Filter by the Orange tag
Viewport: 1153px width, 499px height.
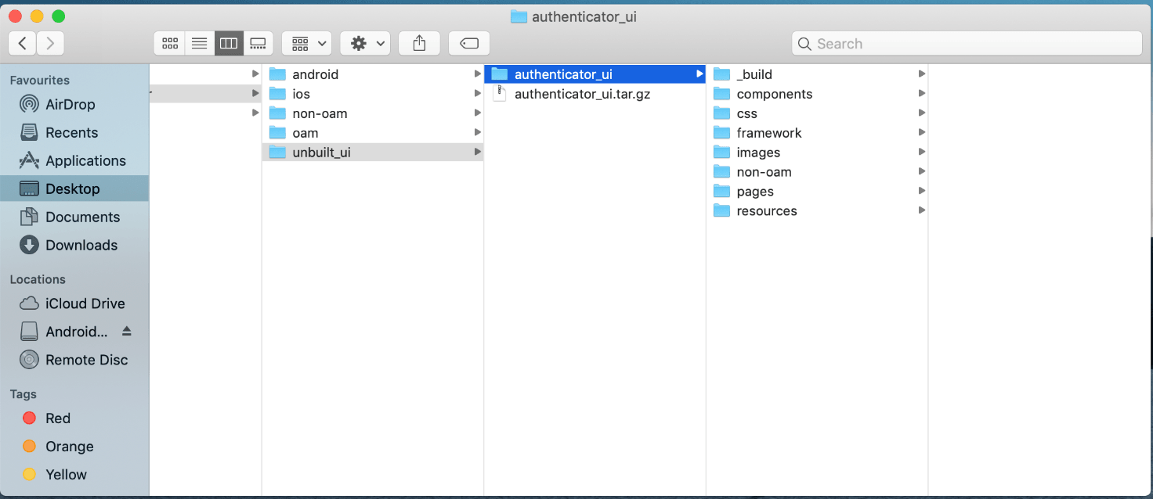point(74,447)
